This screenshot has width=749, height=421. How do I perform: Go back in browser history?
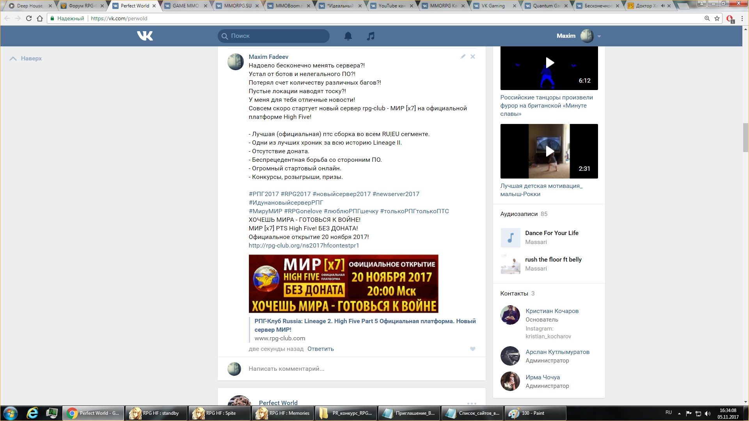7,18
